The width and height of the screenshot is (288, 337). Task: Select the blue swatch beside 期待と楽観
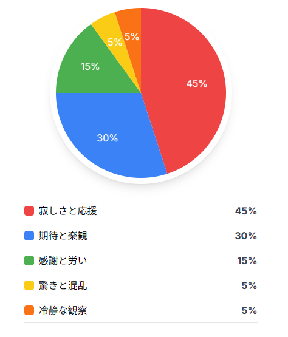tap(29, 236)
